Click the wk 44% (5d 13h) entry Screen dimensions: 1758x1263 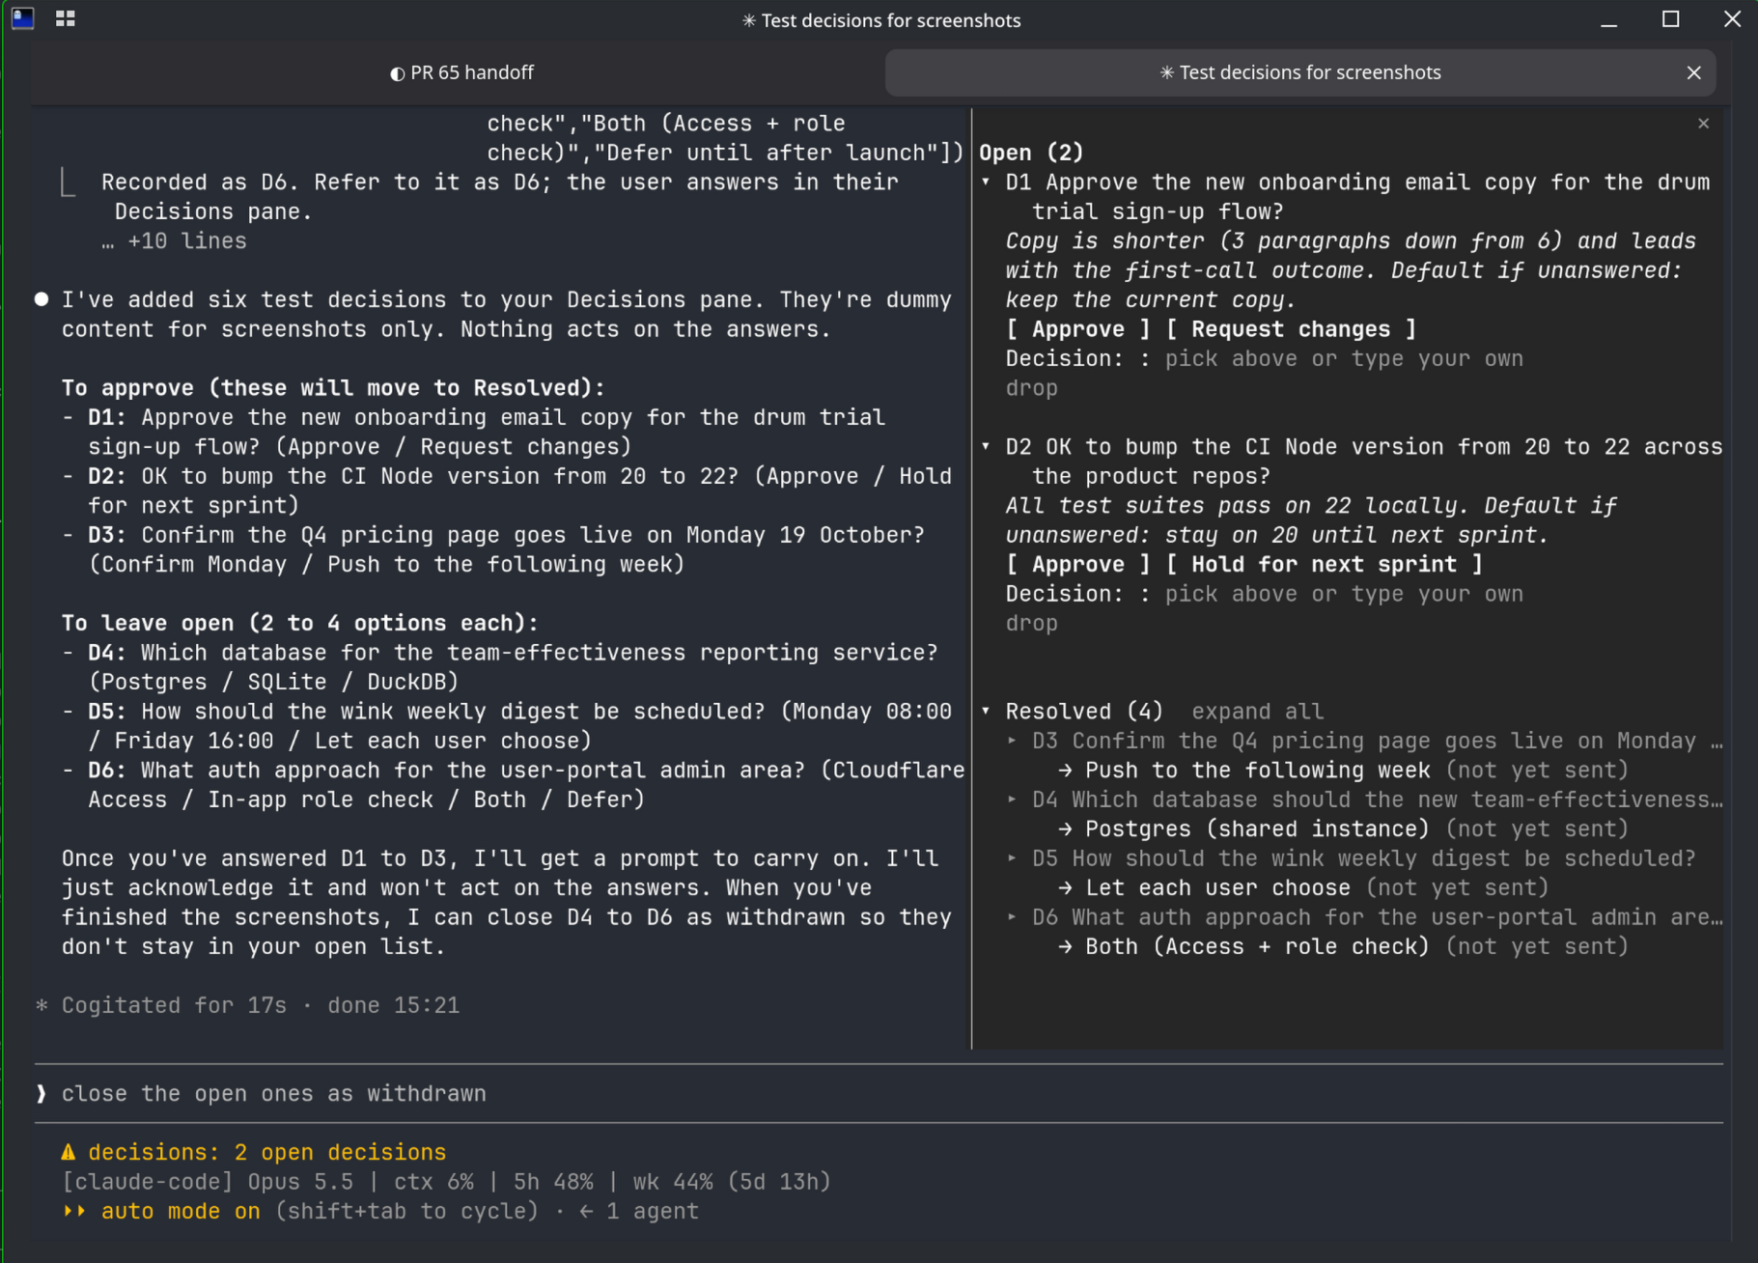click(x=732, y=1182)
